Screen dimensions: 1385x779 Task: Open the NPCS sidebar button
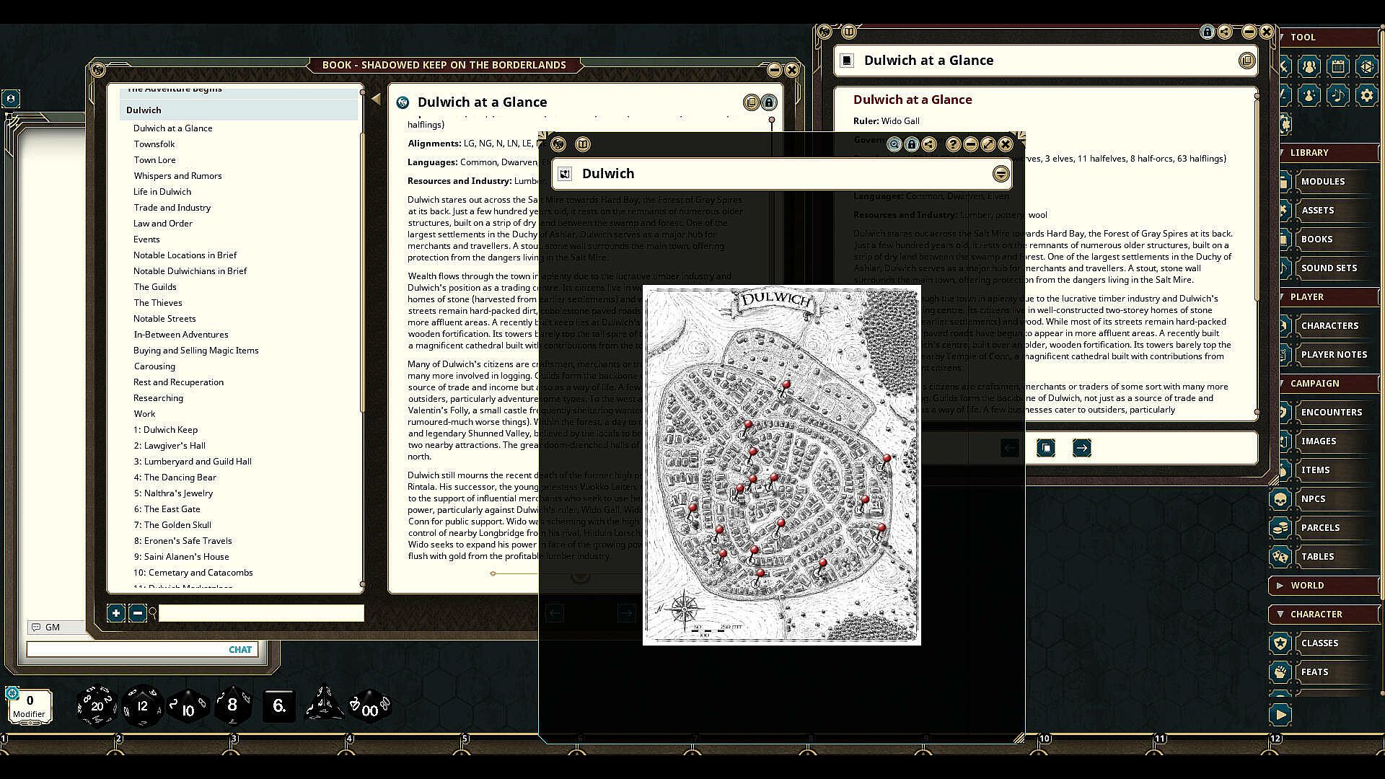coord(1313,498)
